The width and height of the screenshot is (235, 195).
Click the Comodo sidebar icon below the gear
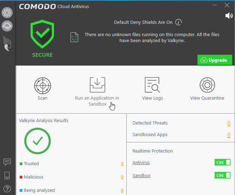[x=7, y=26]
